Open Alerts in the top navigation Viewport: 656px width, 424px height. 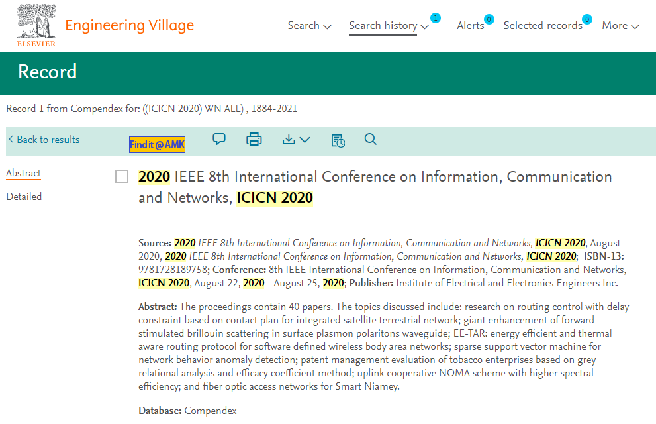pyautogui.click(x=470, y=26)
